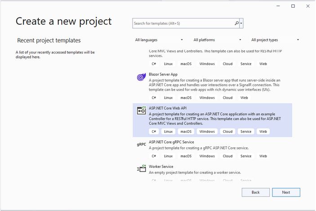Select the Blazor Server App title
Image resolution: width=316 pixels, height=211 pixels.
163,74
